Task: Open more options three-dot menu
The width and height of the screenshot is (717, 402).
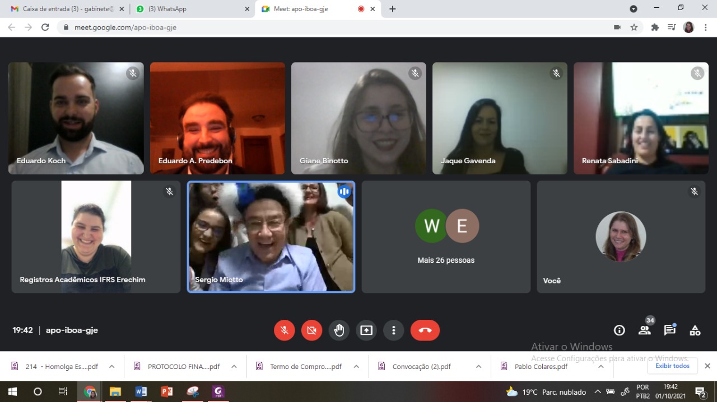Action: click(394, 330)
